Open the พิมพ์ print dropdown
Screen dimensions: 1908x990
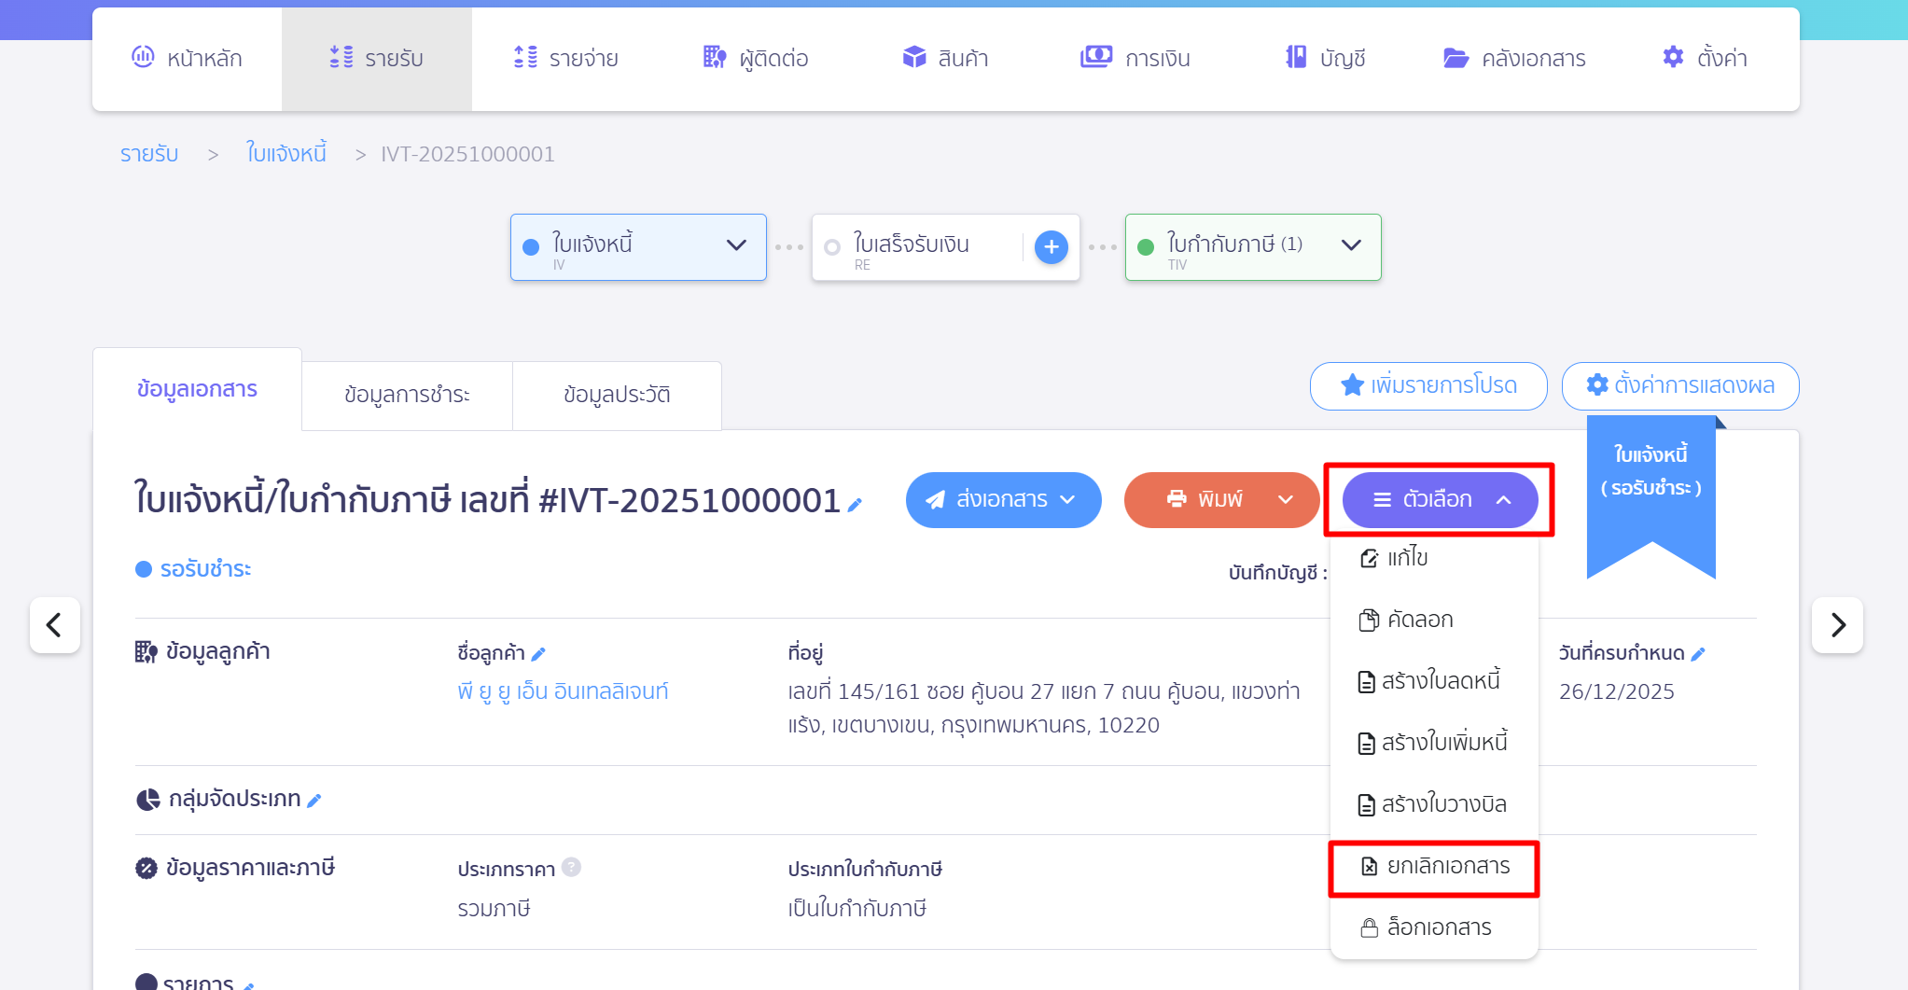1284,500
